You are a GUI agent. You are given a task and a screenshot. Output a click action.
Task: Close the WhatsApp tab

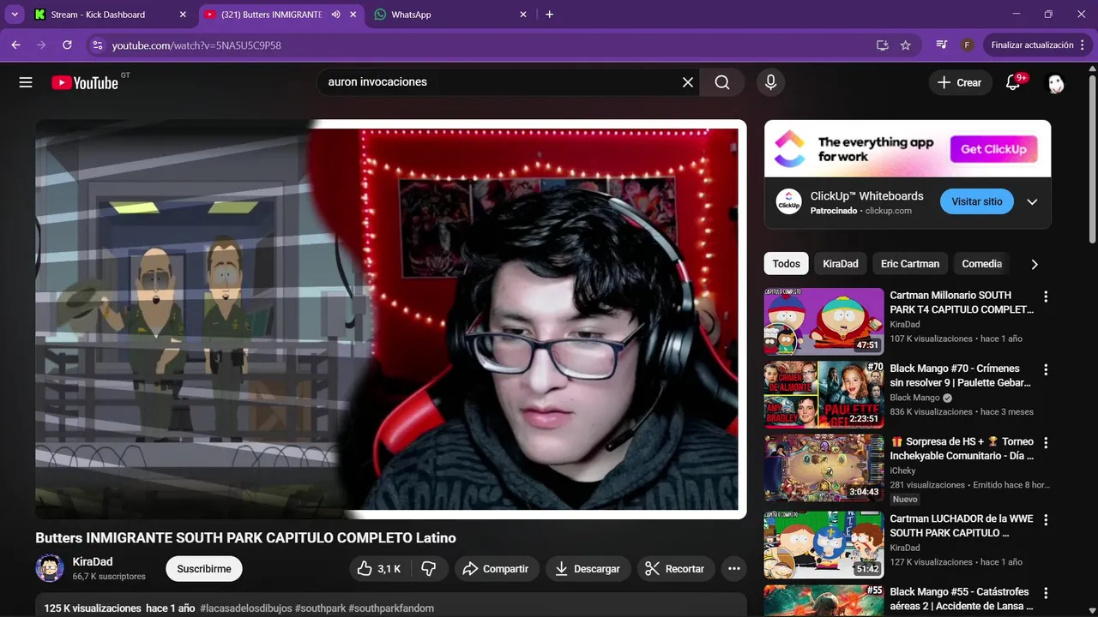point(522,15)
